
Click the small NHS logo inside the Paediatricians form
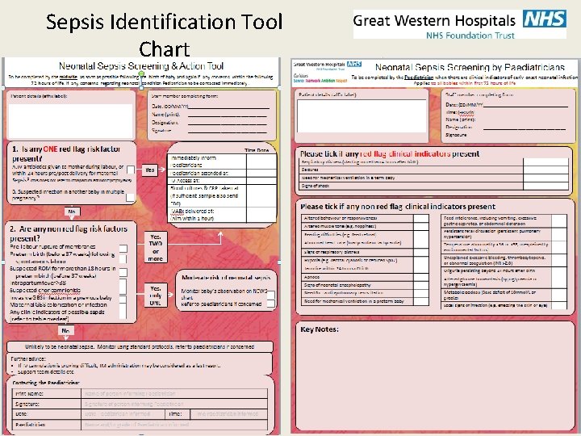(x=354, y=64)
